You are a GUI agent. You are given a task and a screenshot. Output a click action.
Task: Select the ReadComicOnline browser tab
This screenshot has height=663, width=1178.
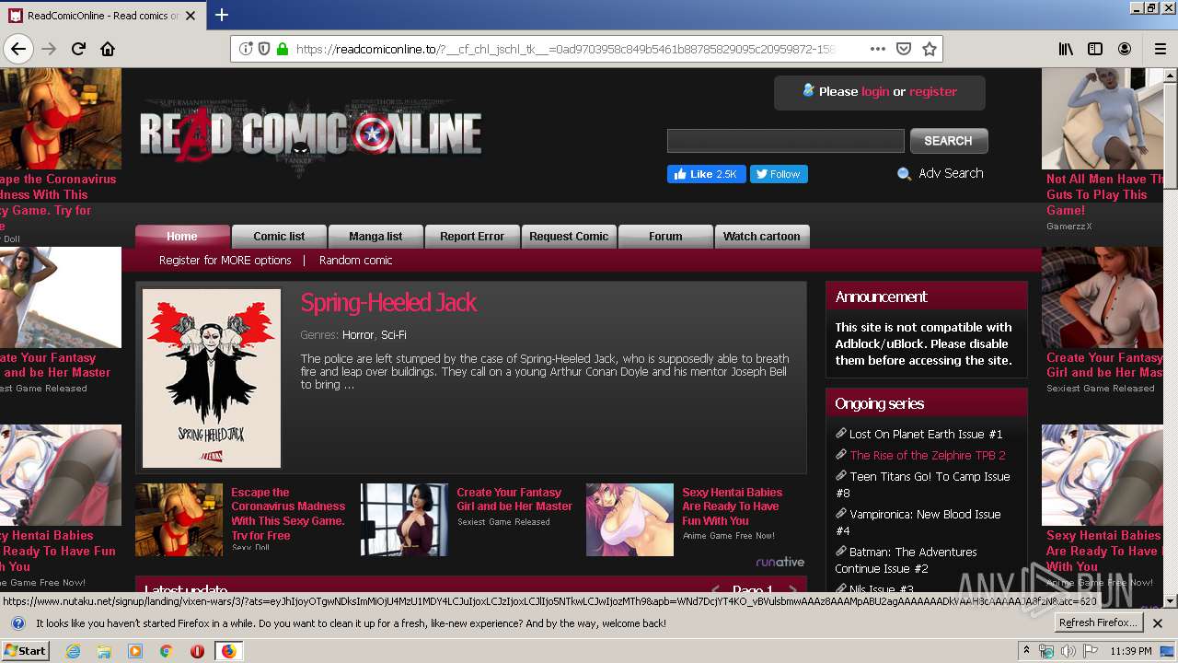(x=102, y=16)
